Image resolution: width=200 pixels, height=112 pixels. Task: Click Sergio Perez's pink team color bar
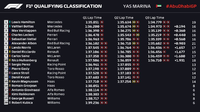coord(10,65)
